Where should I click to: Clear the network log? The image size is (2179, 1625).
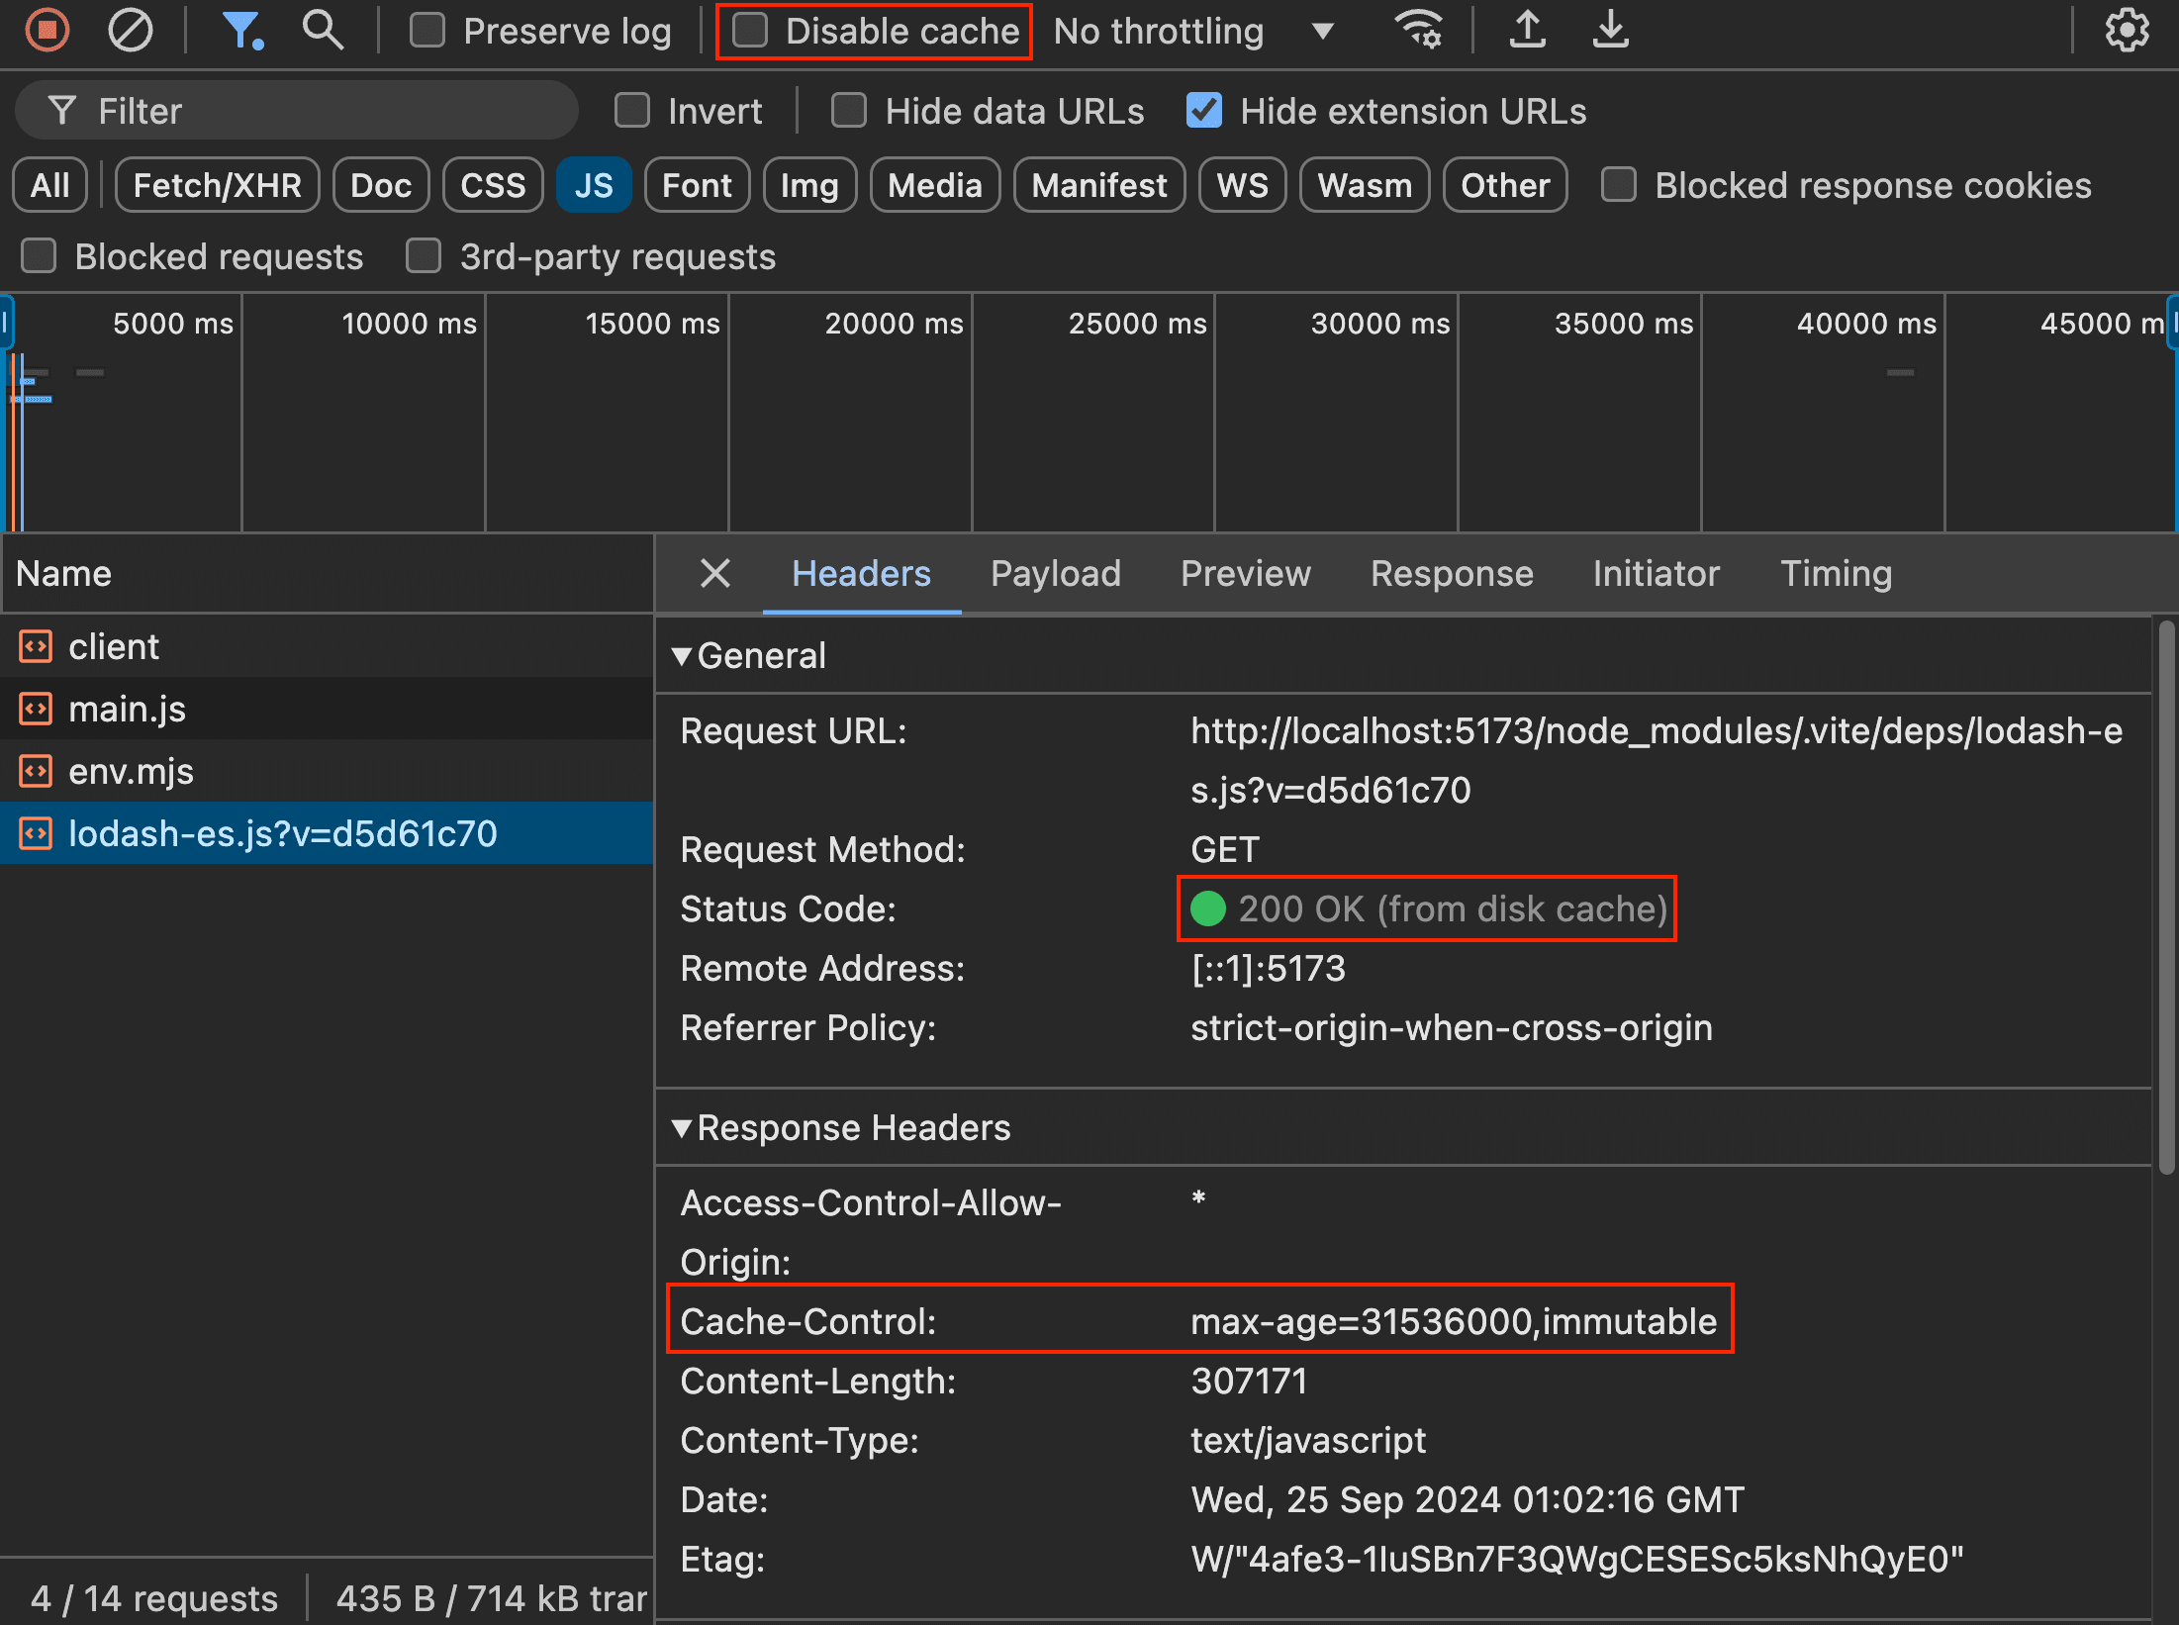pos(130,31)
